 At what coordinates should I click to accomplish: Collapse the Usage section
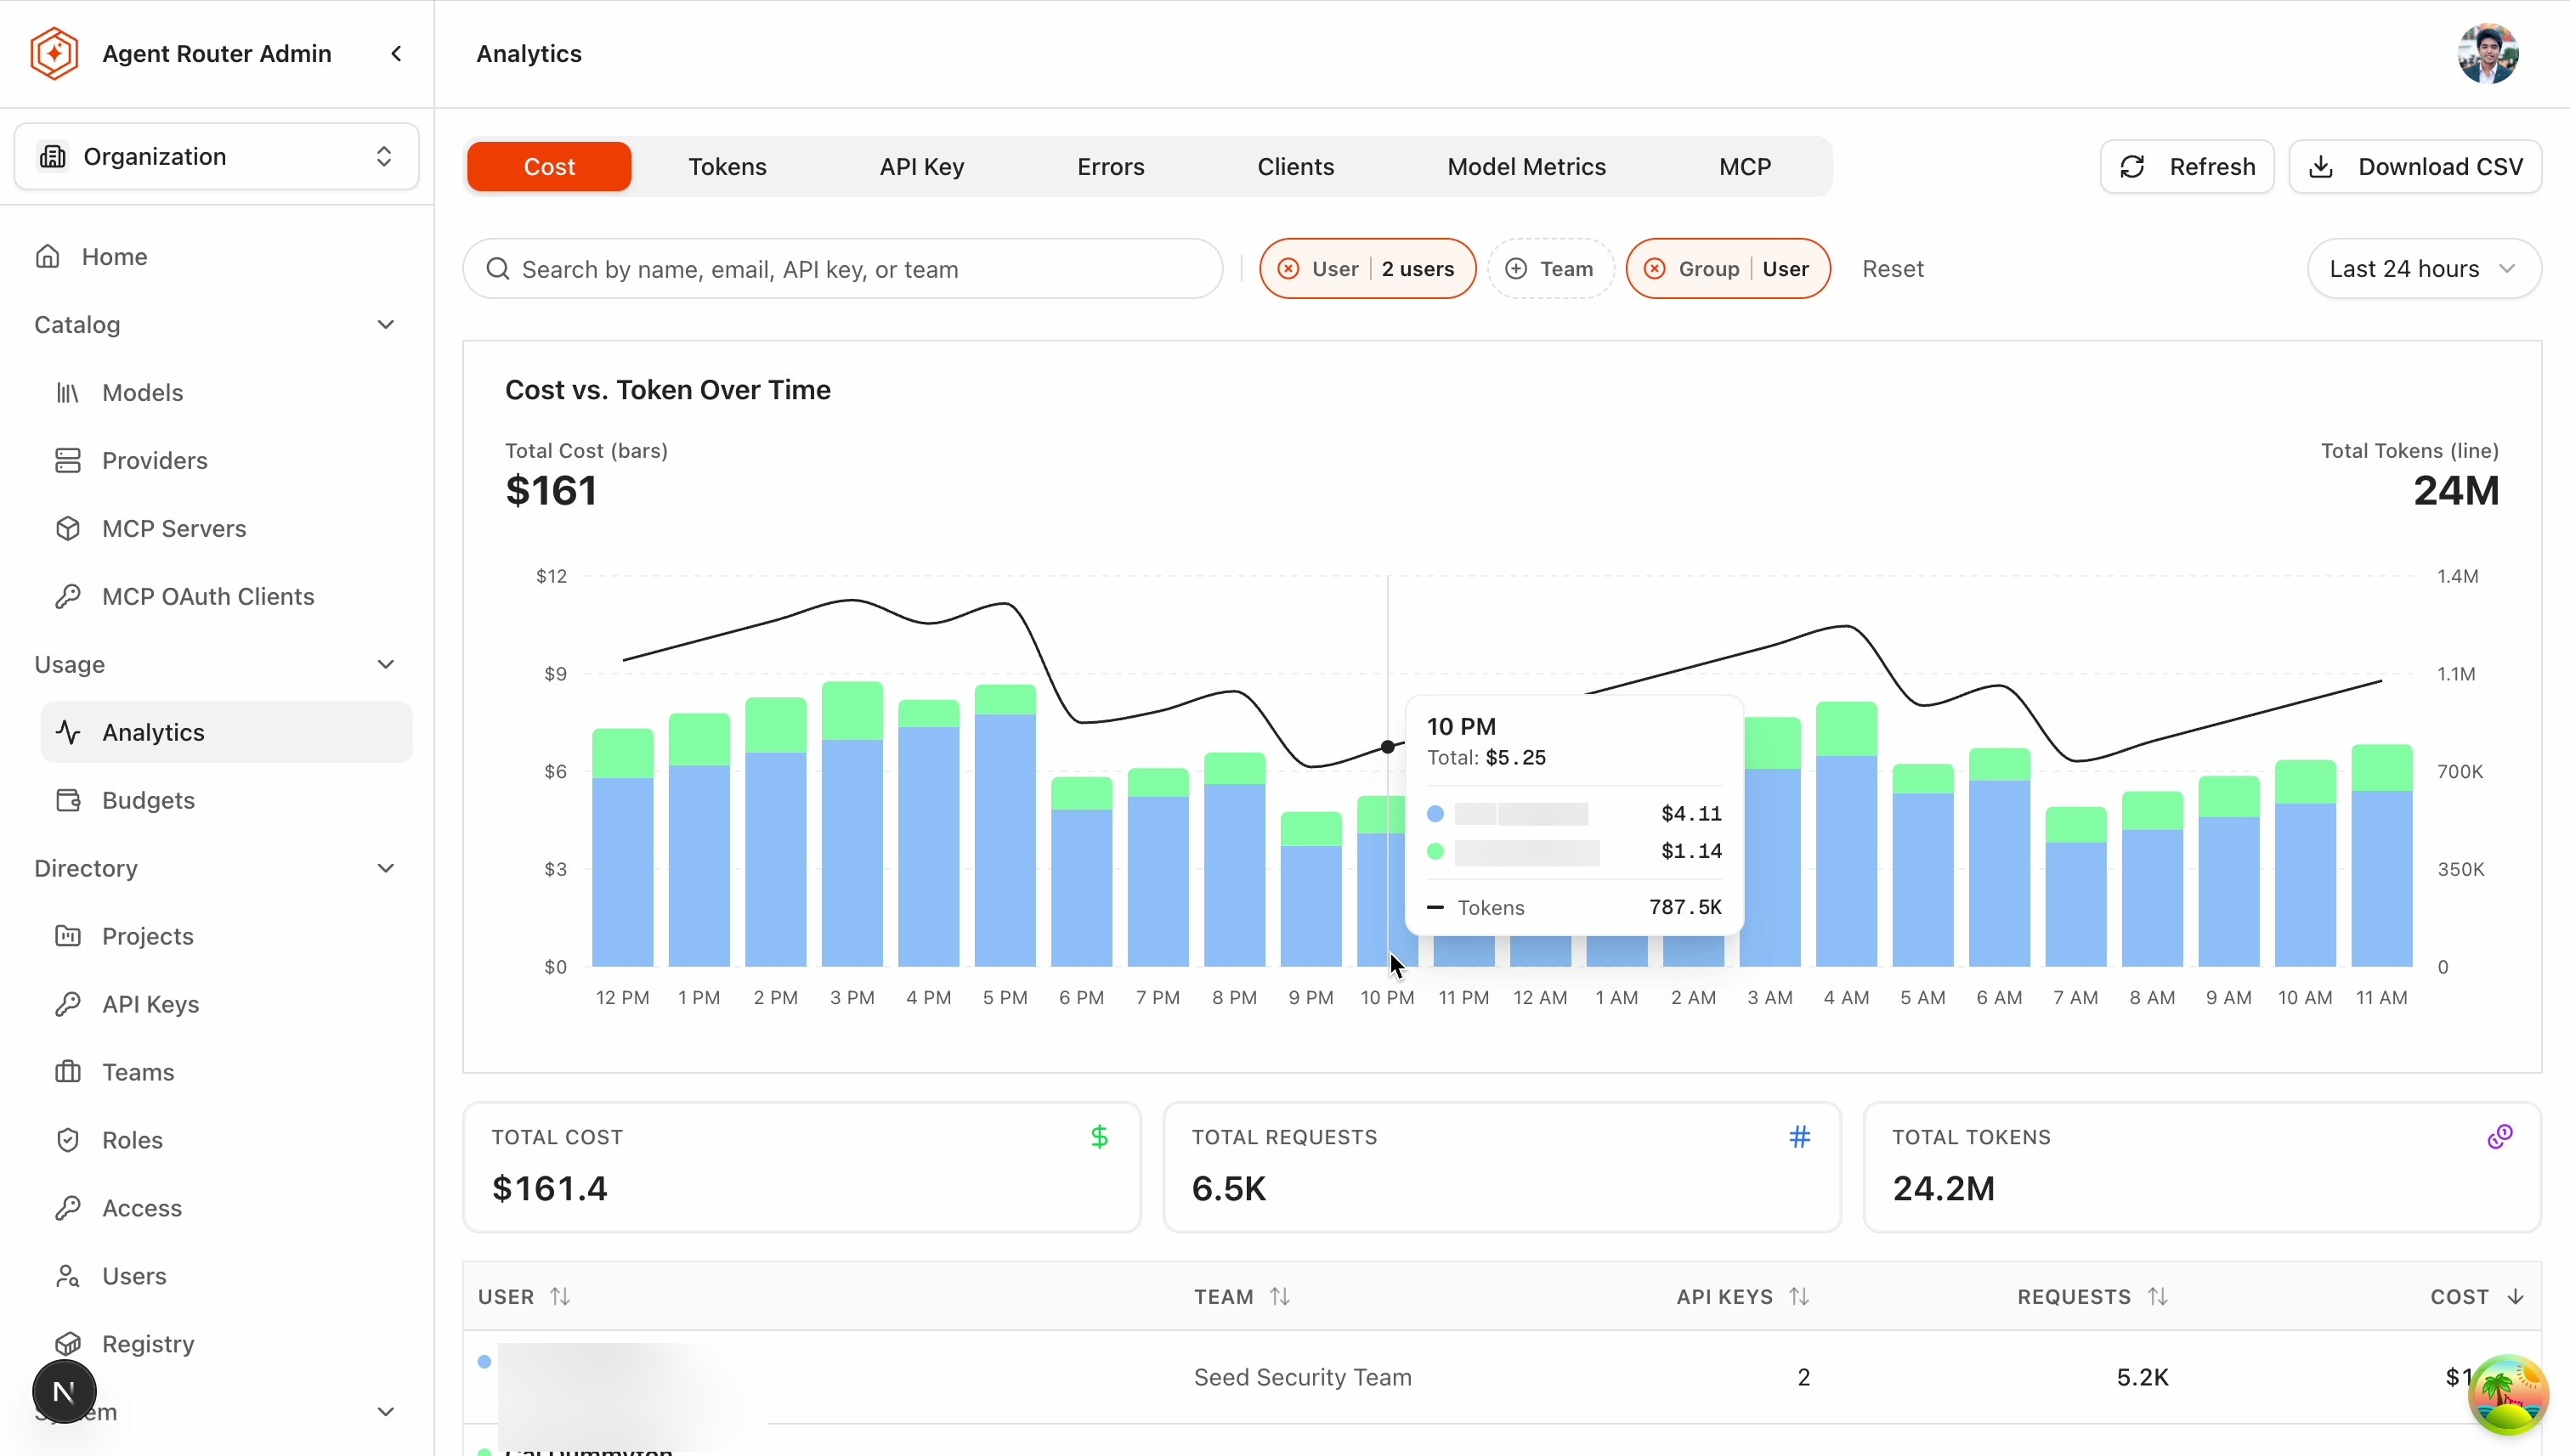[x=385, y=665]
